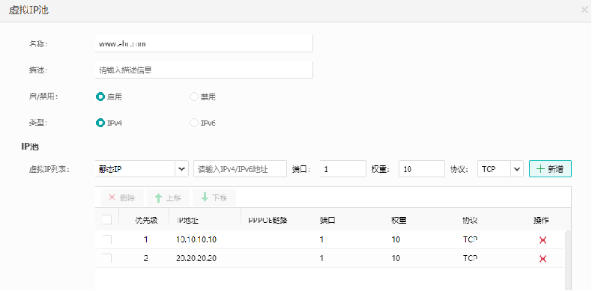Click the table vertical scrollbar

(568, 260)
